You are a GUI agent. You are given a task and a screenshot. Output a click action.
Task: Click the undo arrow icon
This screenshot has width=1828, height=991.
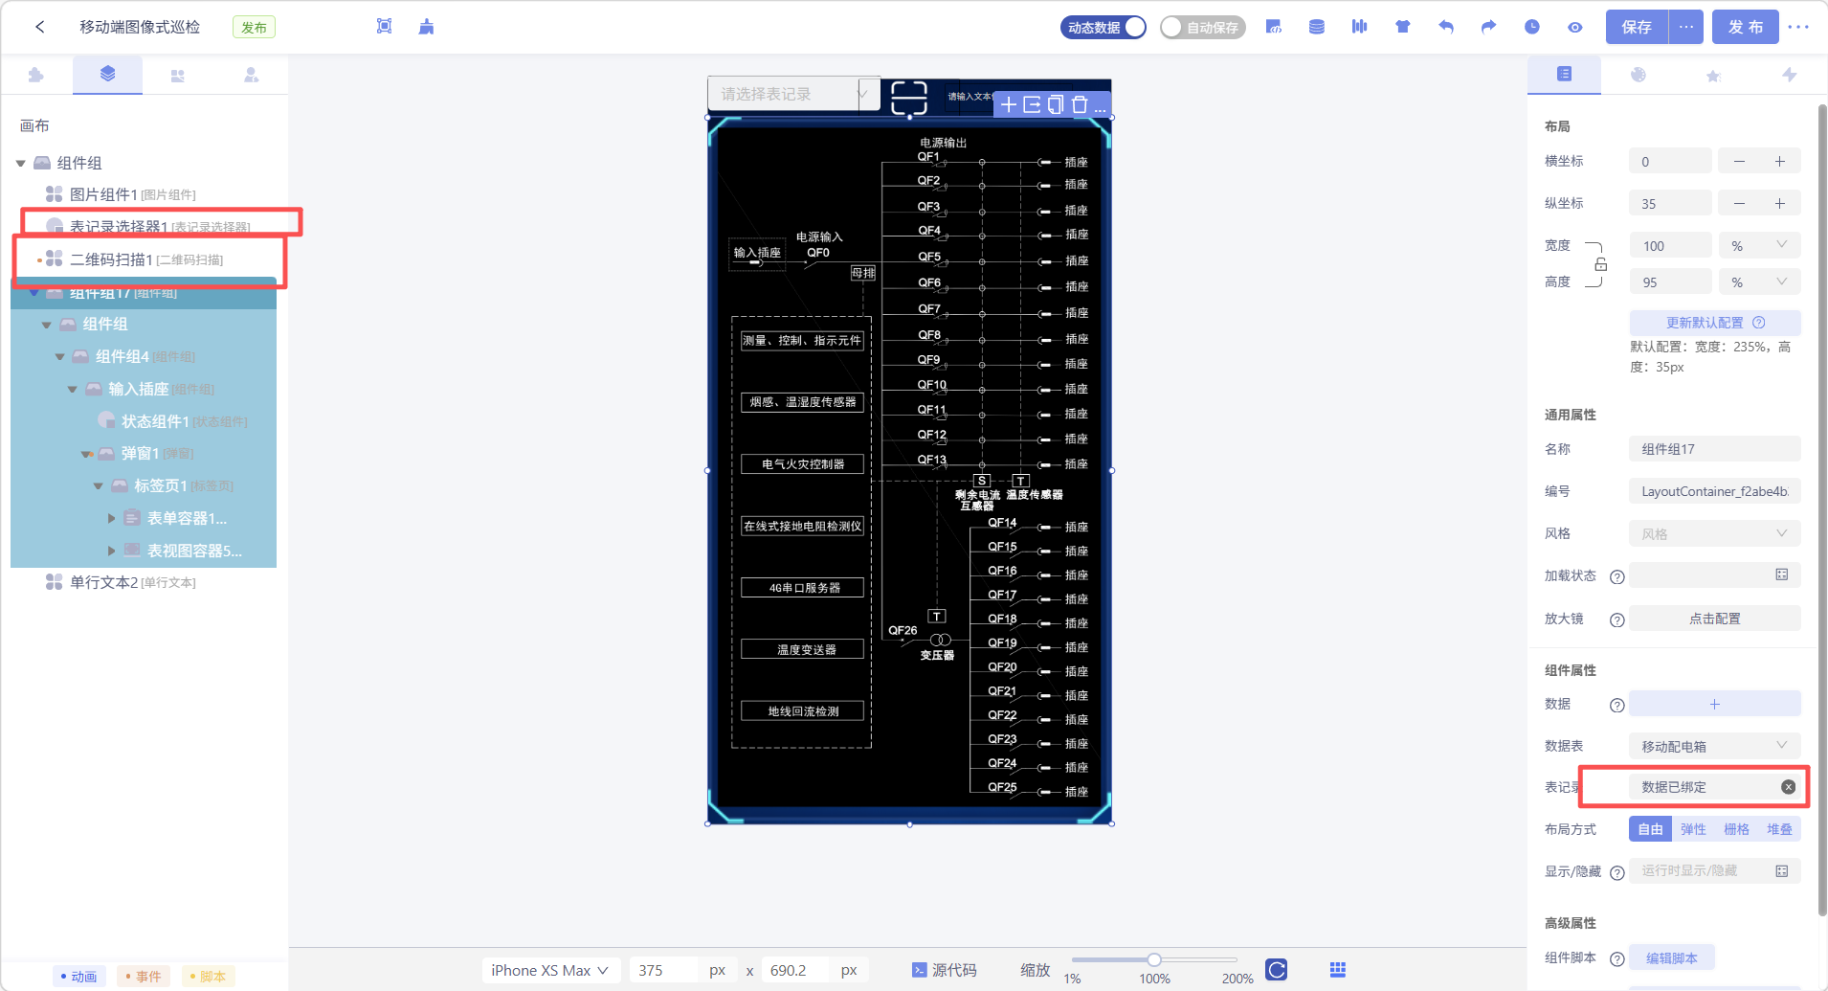pos(1445,27)
